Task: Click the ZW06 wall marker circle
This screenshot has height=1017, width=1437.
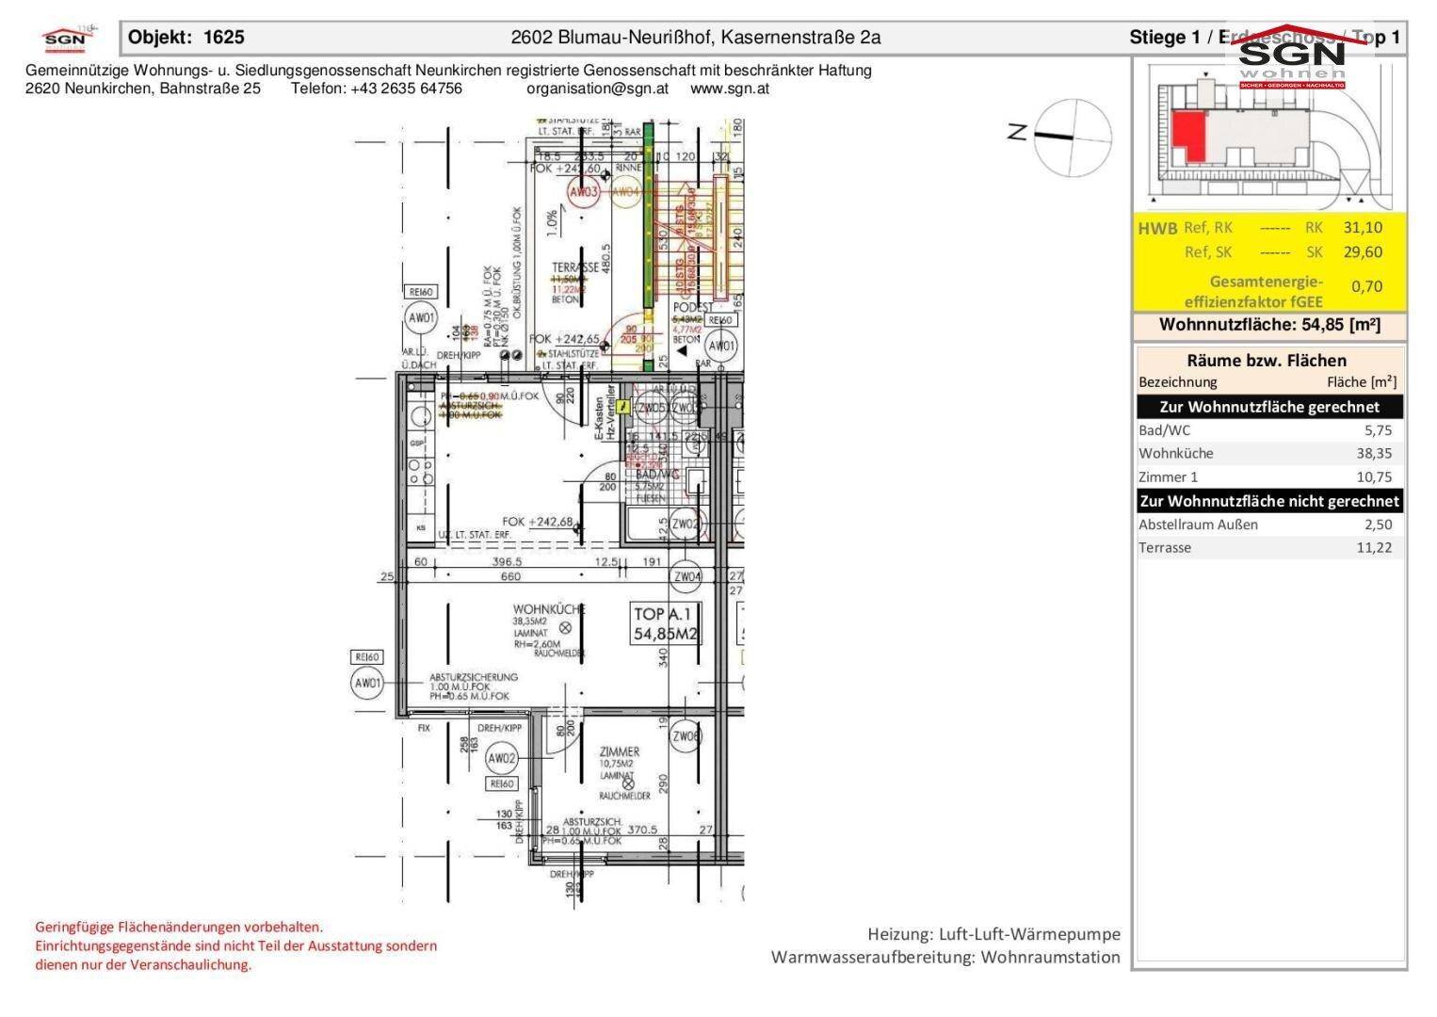Action: [x=686, y=736]
